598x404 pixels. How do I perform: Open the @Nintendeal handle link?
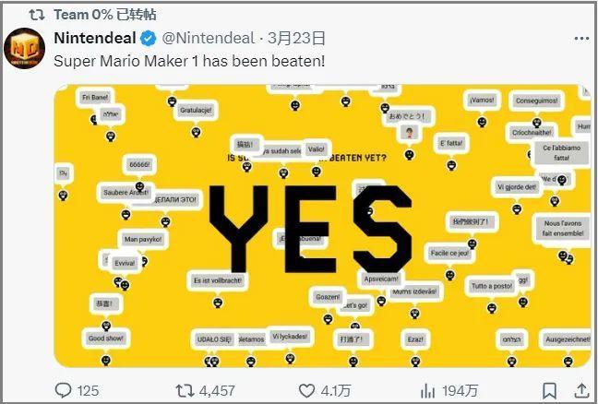[209, 39]
